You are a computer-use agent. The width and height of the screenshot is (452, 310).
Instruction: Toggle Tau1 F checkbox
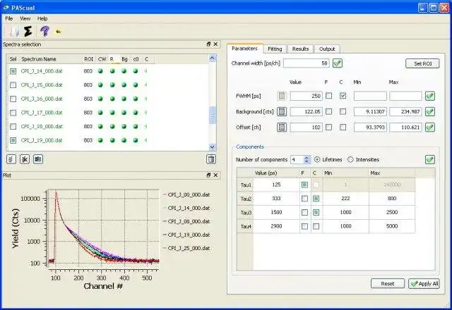coord(304,185)
